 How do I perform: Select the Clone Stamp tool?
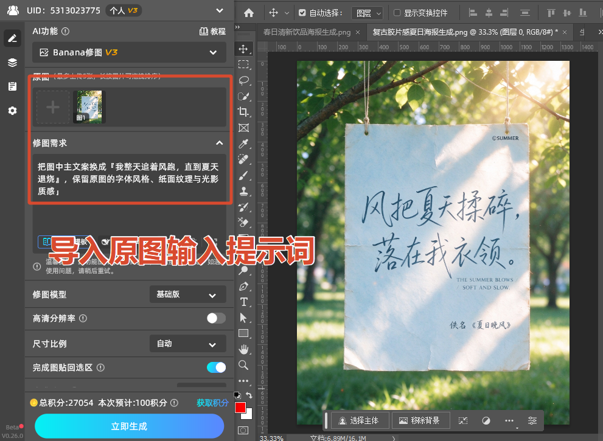243,191
